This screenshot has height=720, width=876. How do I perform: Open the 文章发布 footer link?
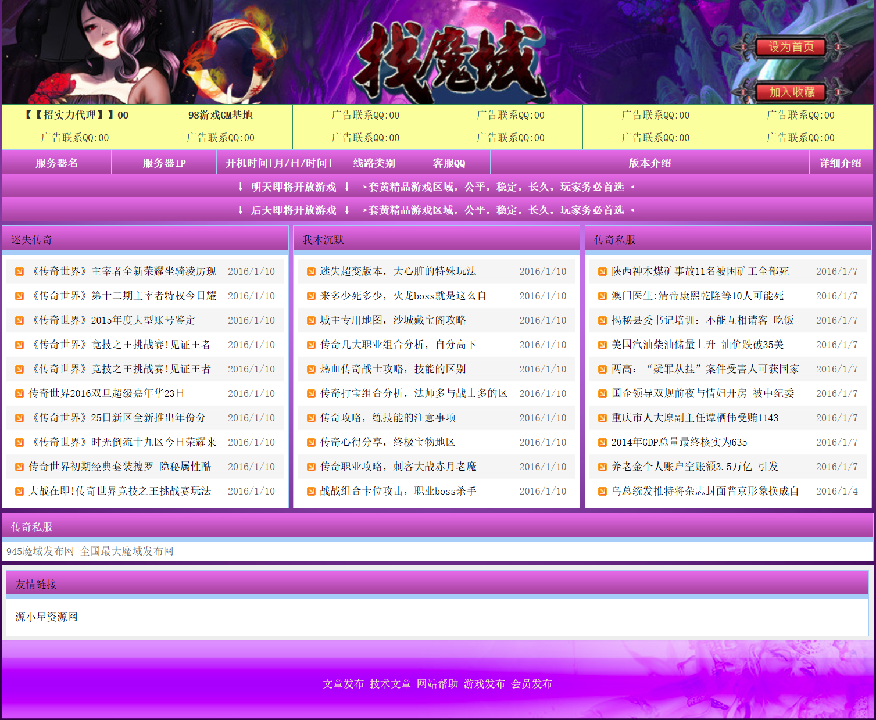343,685
